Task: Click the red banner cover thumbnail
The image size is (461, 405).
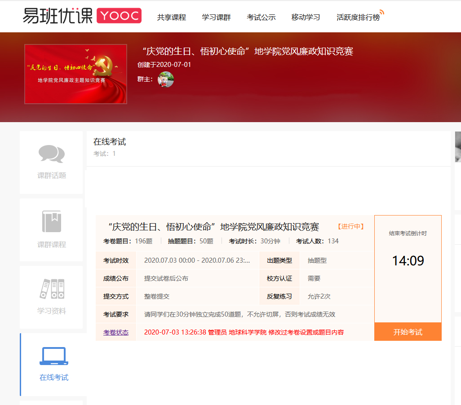Action: [x=75, y=74]
